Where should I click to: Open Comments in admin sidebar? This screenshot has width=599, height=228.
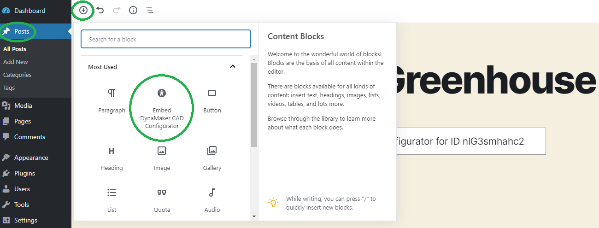[35, 137]
